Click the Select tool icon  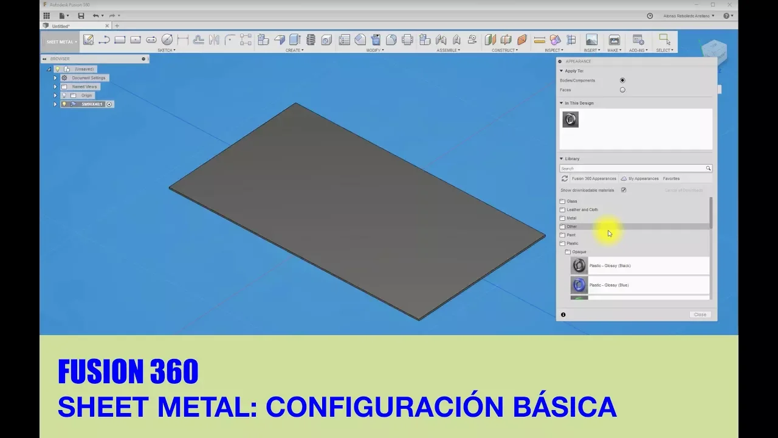tap(664, 40)
